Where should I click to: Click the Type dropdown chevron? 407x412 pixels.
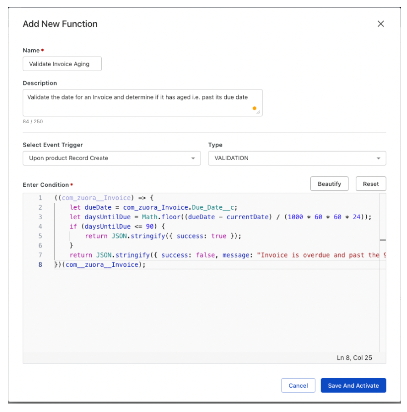coord(378,158)
